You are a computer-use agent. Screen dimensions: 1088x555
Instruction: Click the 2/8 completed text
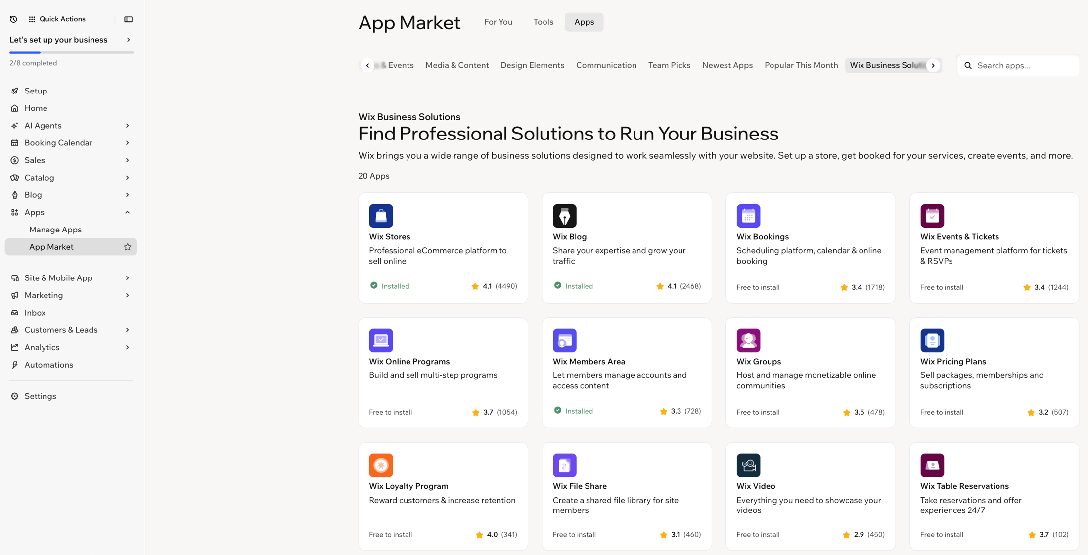coord(33,63)
